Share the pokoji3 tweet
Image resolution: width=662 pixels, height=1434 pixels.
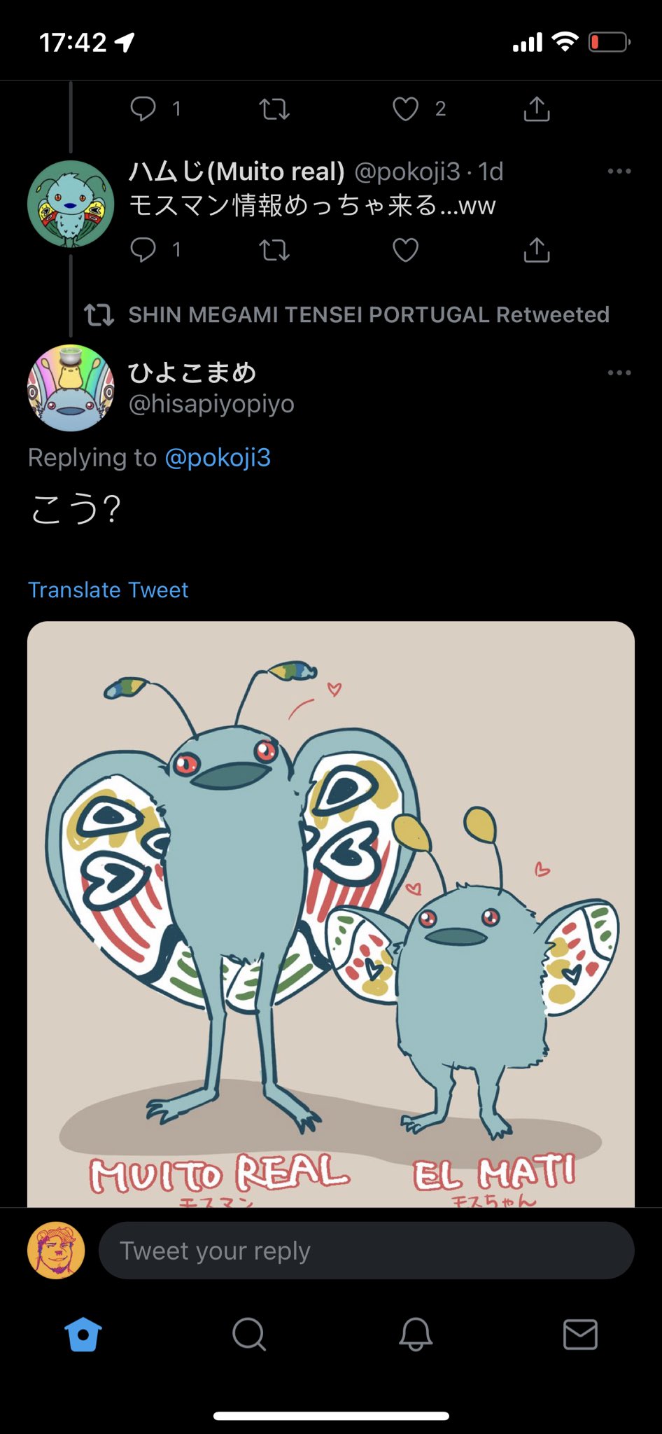[537, 250]
